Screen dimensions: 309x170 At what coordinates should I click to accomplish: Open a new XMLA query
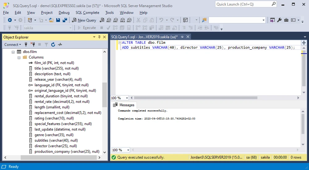tap(122, 20)
